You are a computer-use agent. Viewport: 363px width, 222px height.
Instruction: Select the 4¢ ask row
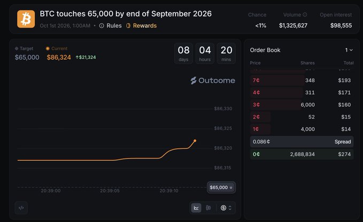click(x=302, y=93)
